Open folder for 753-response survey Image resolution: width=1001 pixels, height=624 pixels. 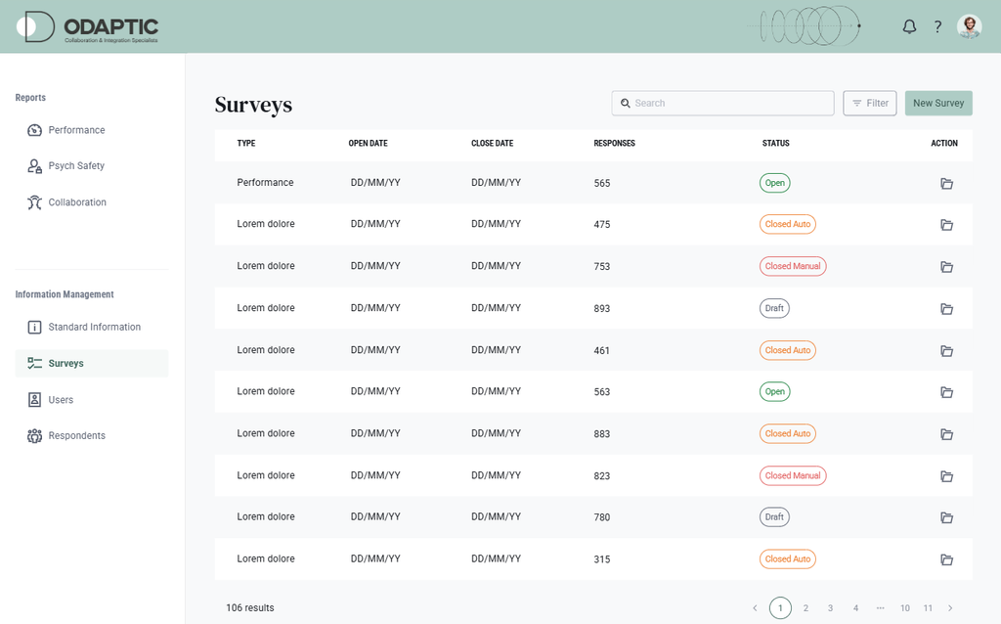[946, 267]
